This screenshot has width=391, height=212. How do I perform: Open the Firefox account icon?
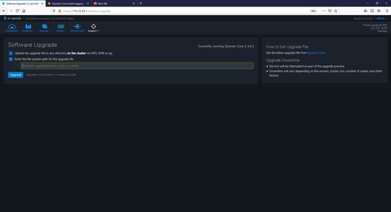(379, 11)
